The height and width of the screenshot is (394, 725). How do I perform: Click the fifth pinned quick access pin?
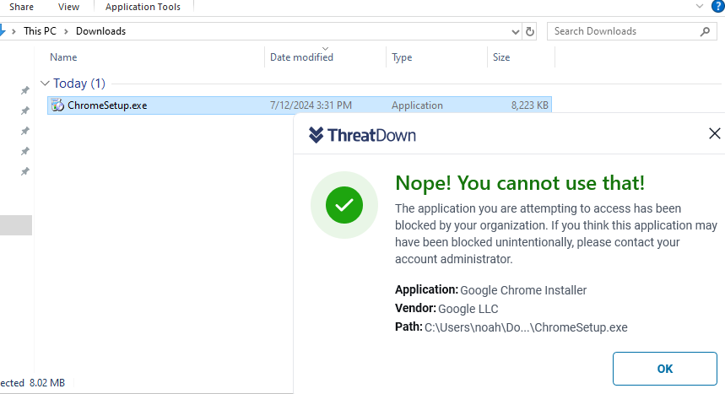click(25, 171)
